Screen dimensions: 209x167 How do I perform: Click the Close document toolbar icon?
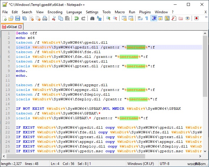point(31,18)
